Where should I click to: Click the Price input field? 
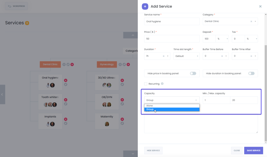(172, 39)
